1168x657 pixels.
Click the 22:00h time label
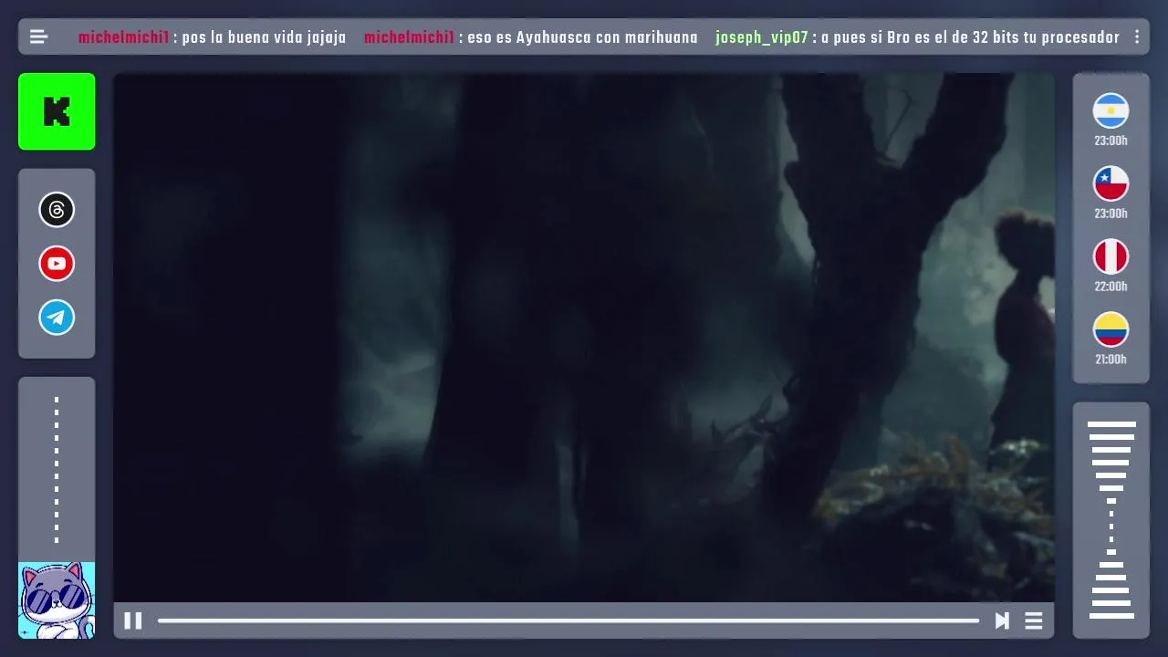coord(1111,287)
